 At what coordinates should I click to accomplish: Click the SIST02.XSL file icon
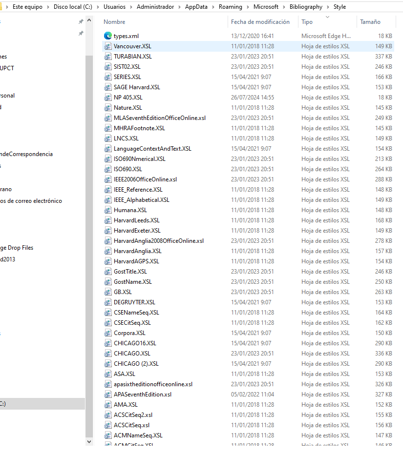[108, 67]
